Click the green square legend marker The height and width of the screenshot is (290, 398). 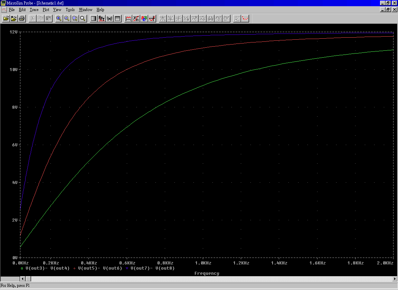pyautogui.click(x=22, y=269)
